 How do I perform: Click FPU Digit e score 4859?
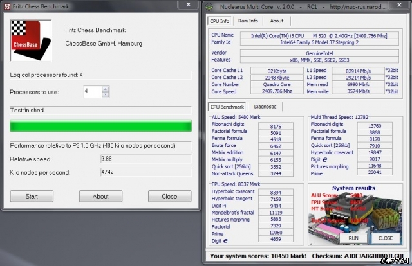pyautogui.click(x=276, y=239)
